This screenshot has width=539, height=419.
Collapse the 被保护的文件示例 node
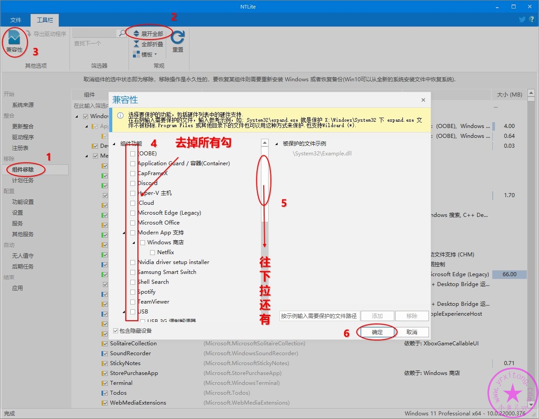click(277, 144)
